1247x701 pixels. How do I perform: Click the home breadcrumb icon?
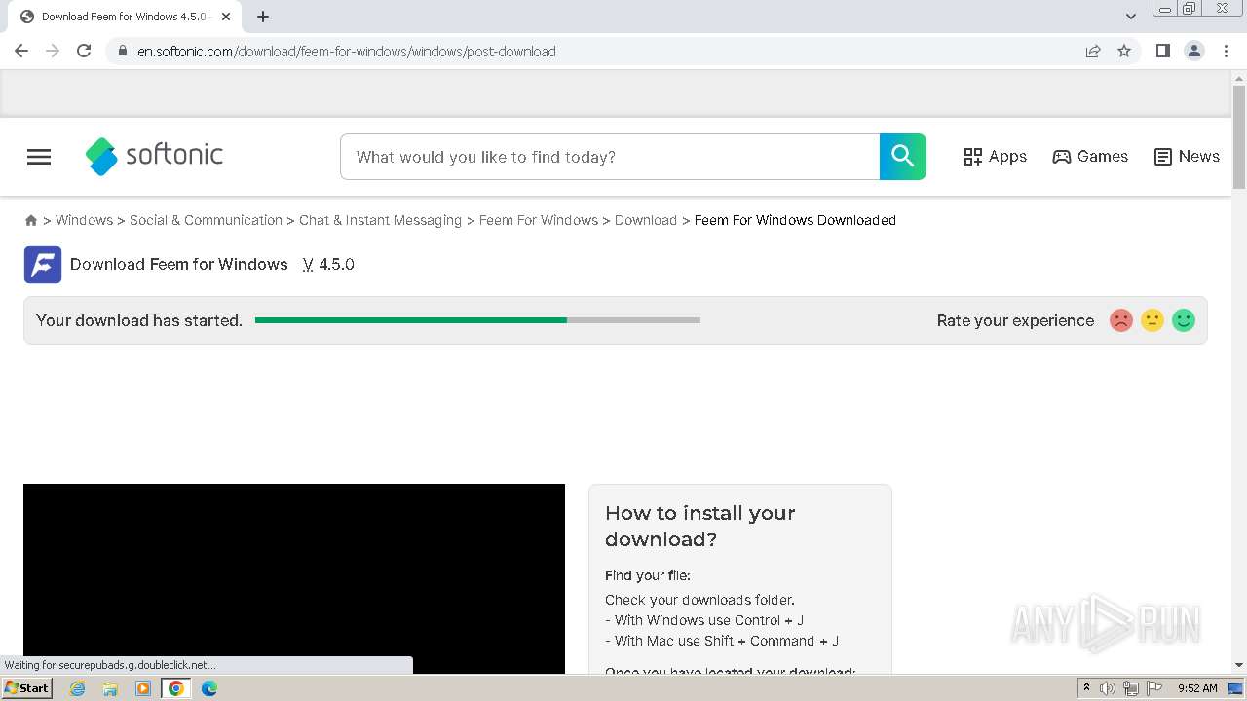pos(31,221)
